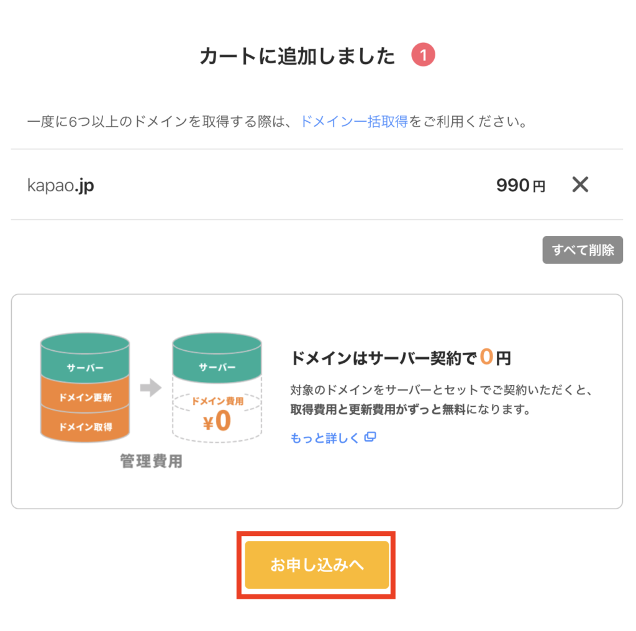Click the カートに追加しました heading
This screenshot has width=636, height=631.
point(298,57)
